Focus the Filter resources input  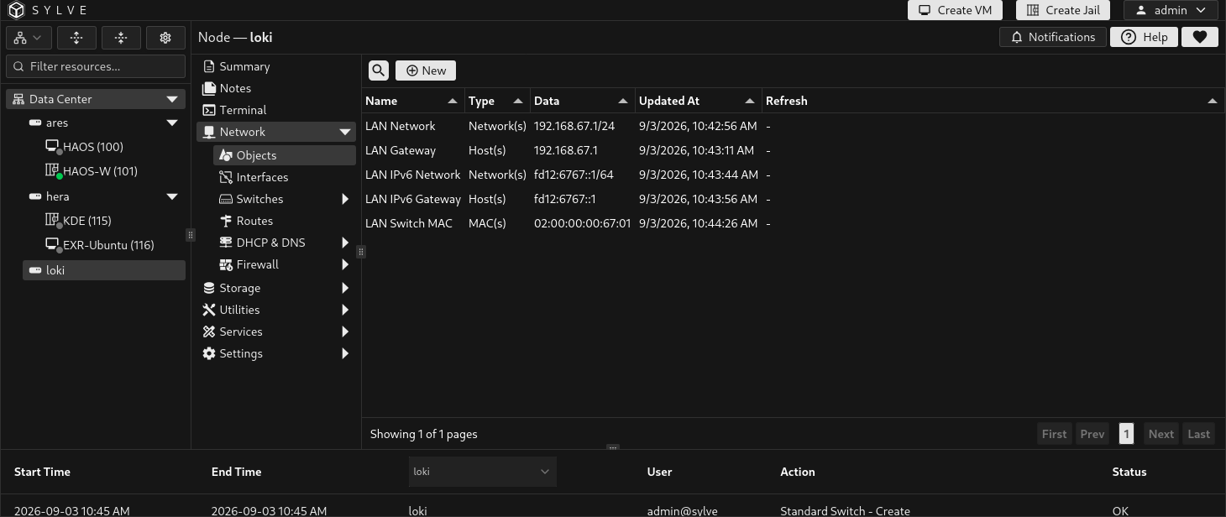96,66
